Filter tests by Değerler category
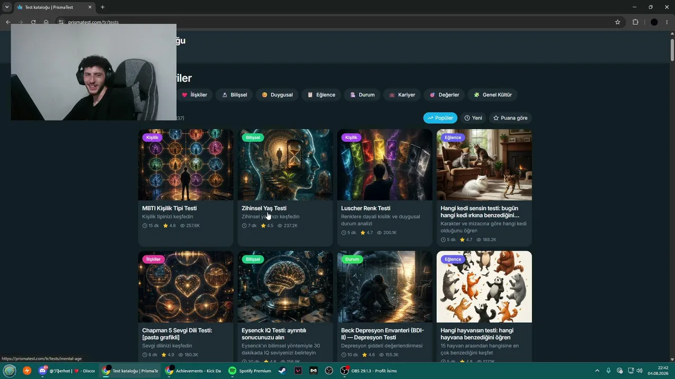 coord(444,95)
